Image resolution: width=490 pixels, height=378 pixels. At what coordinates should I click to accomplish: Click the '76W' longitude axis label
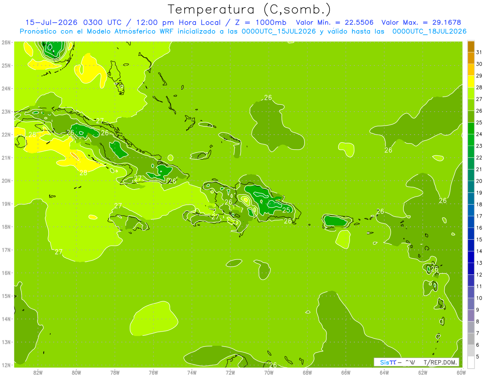[x=153, y=372]
